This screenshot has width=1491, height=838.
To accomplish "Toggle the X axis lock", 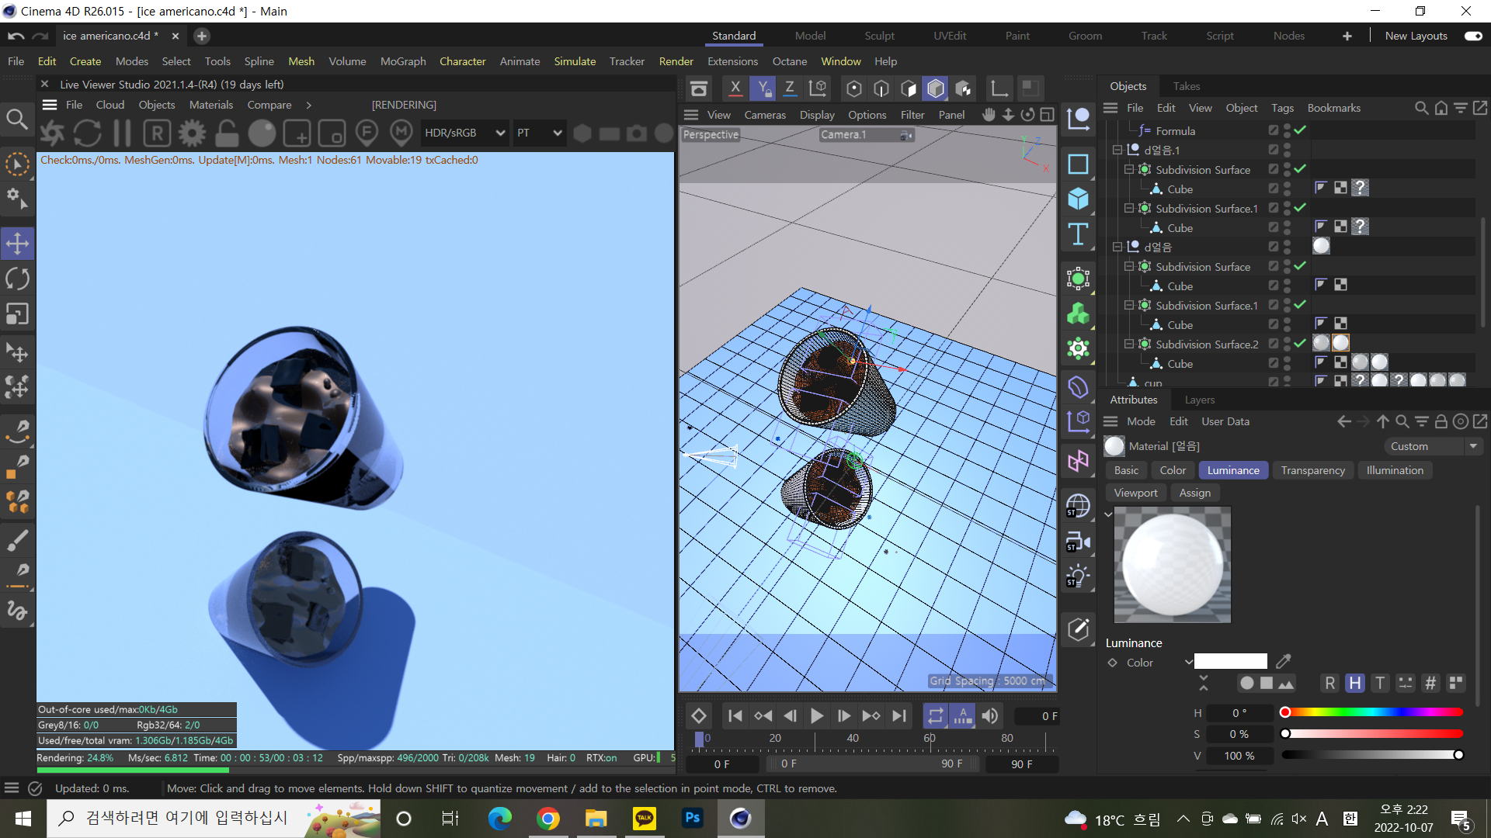I will coord(735,88).
